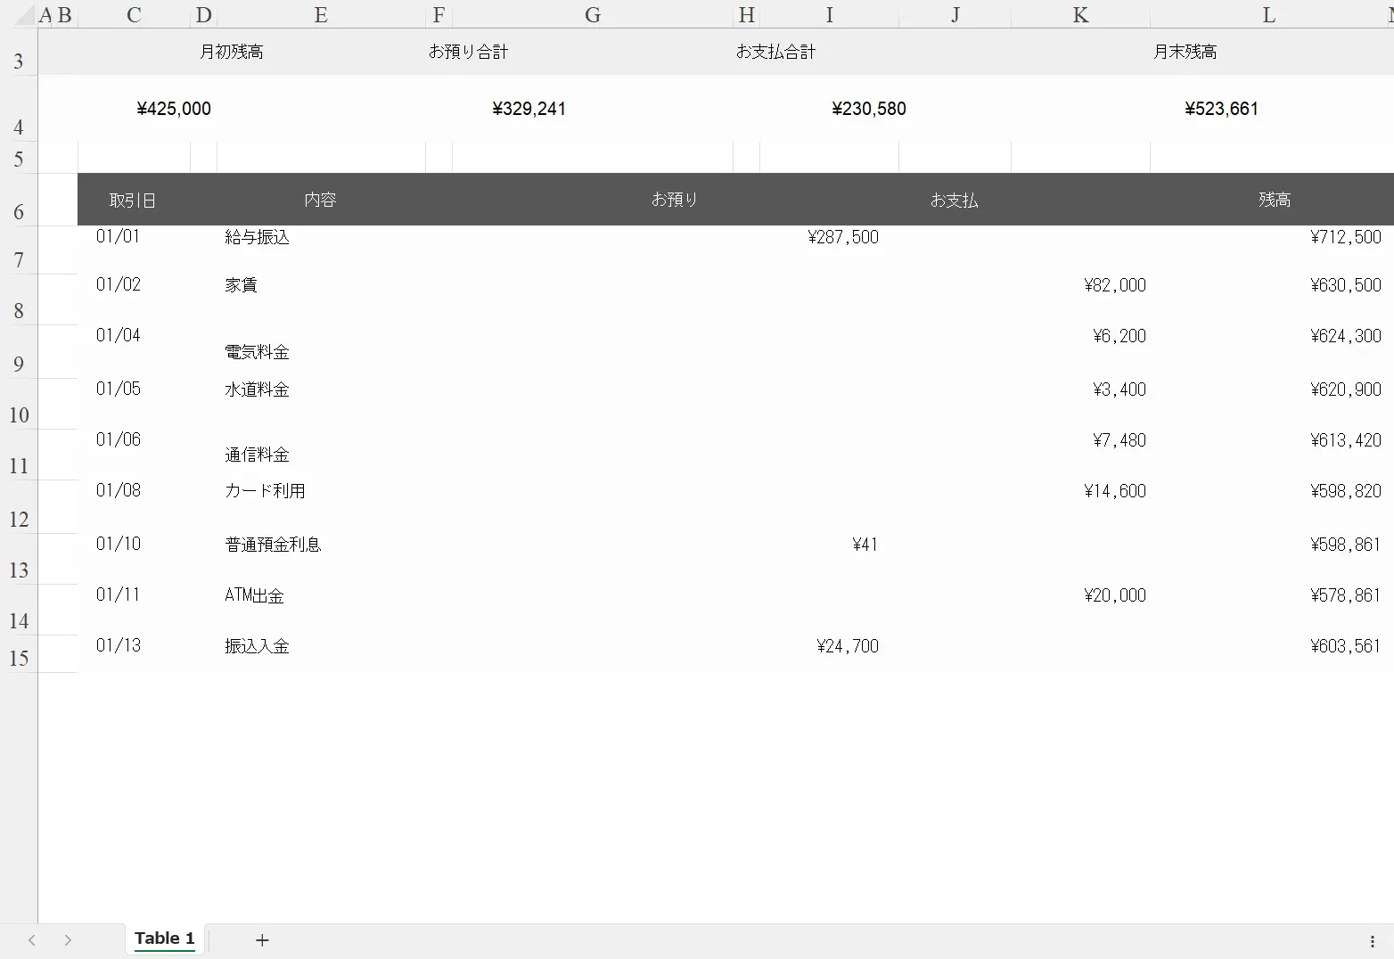Select the ¥329,241 deposits total cell

pos(529,109)
